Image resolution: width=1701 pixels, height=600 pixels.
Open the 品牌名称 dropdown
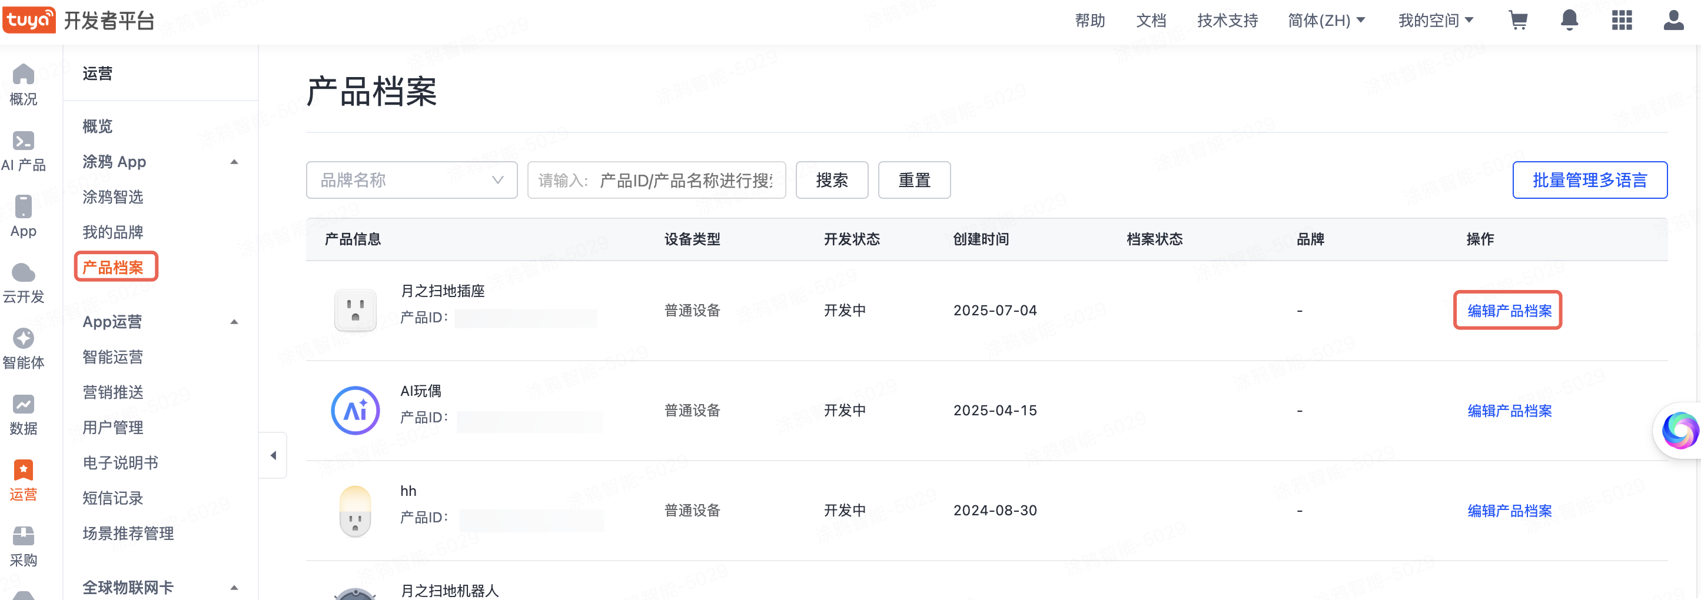pyautogui.click(x=411, y=179)
